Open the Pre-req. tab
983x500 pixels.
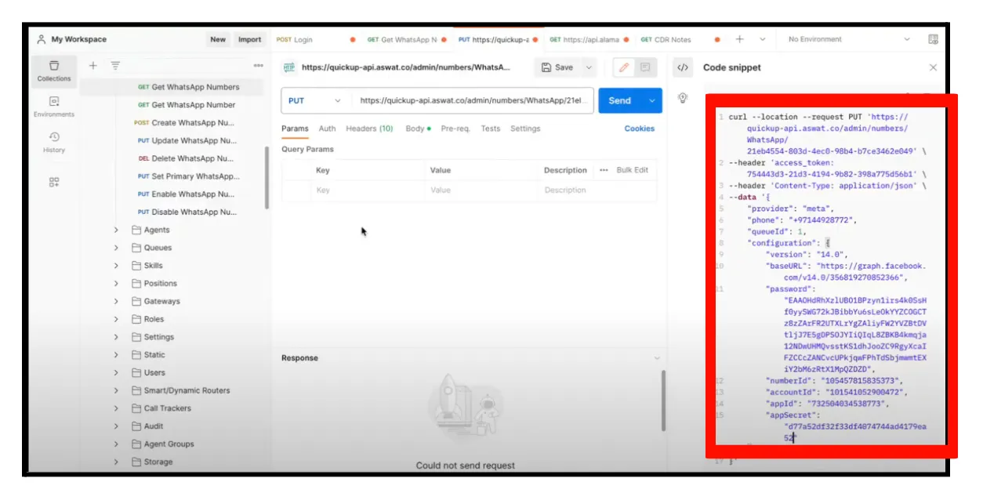tap(455, 129)
